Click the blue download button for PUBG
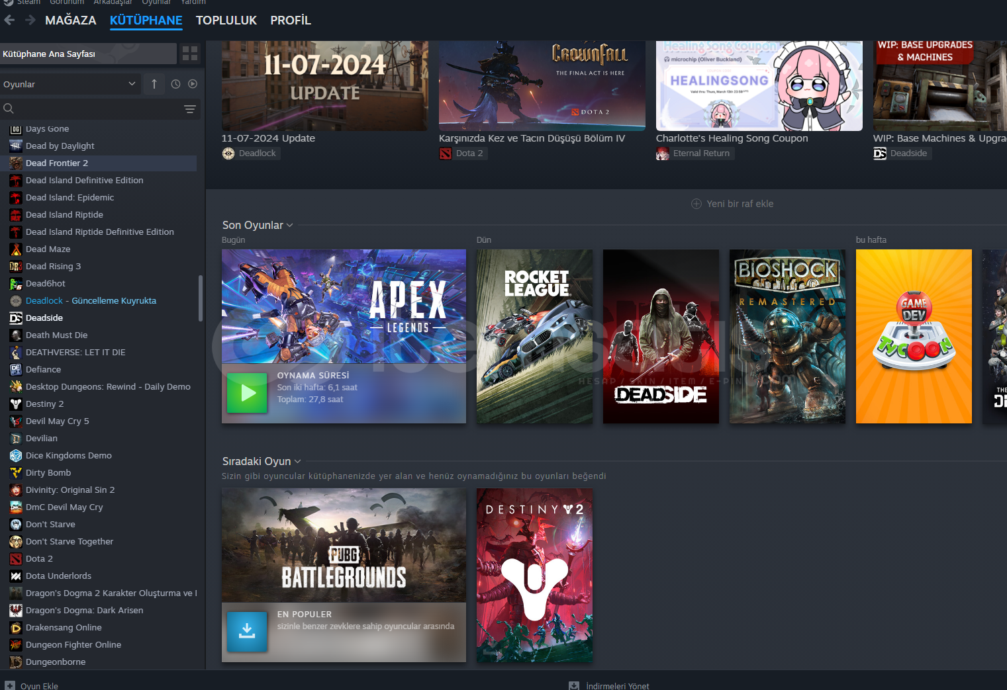1007x690 pixels. 247,632
